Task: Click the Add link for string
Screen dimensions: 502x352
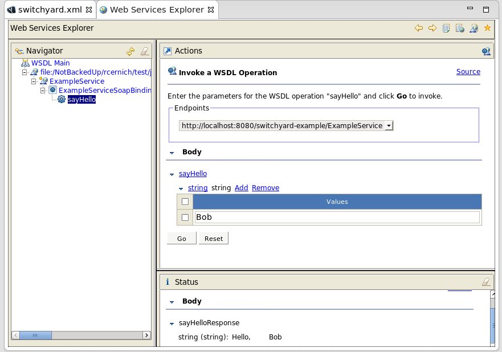Action: (242, 187)
